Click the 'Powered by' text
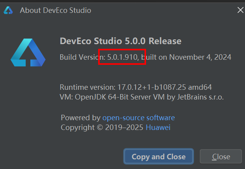Screen dimensions: 245x169 pyautogui.click(x=81, y=117)
